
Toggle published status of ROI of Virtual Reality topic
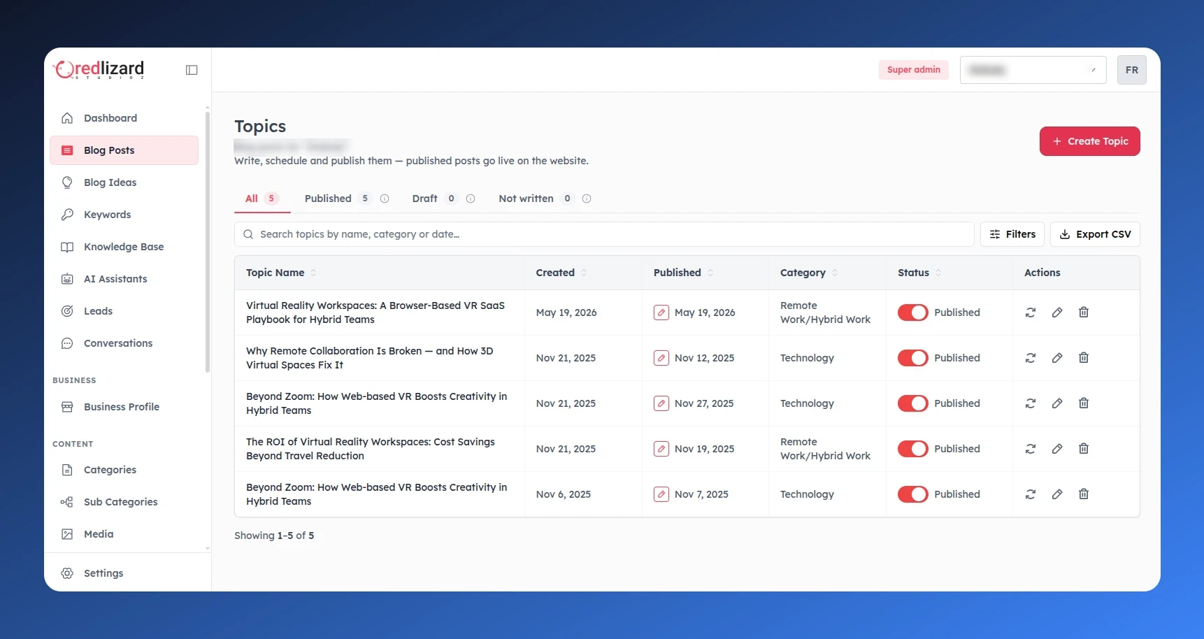tap(913, 449)
